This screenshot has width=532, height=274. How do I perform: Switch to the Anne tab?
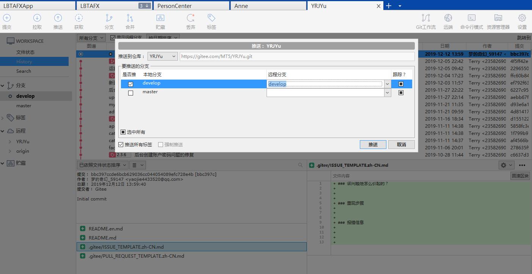tap(268, 6)
